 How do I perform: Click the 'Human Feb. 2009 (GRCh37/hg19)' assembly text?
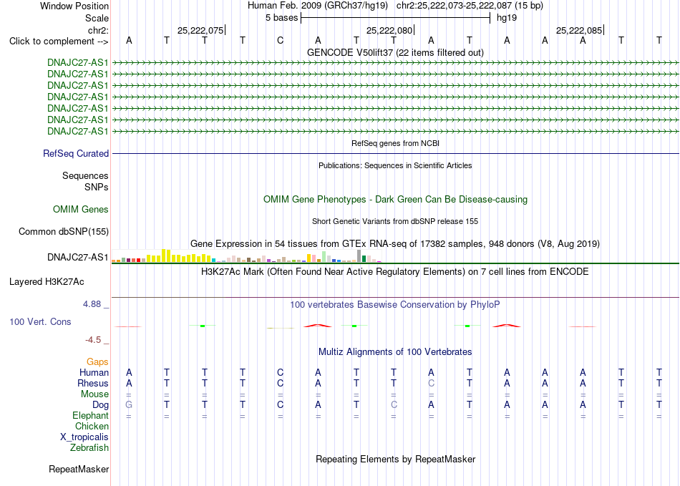click(x=317, y=6)
